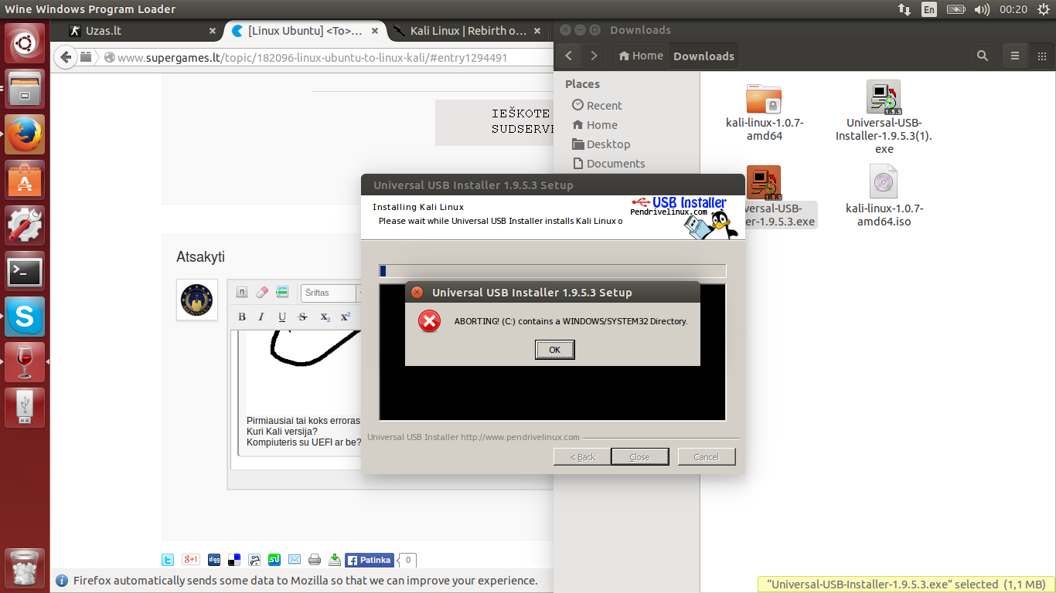Share the topic on Digg

pyautogui.click(x=214, y=560)
